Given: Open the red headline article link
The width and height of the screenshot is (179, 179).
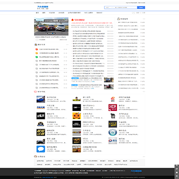Looking at the screenshot, I should click(92, 23).
